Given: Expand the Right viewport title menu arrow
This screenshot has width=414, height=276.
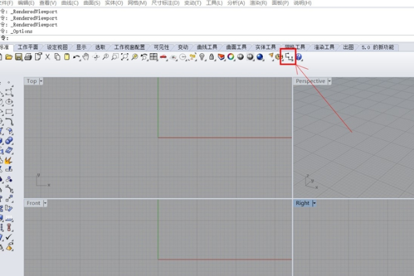Looking at the screenshot, I should [x=314, y=204].
